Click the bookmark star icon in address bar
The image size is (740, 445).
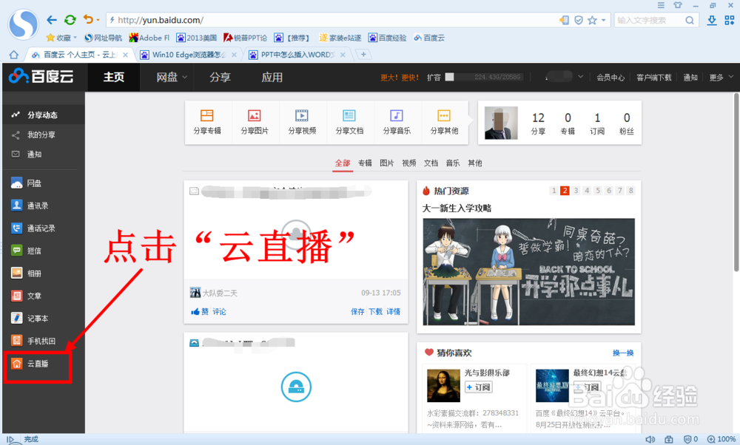[x=592, y=20]
